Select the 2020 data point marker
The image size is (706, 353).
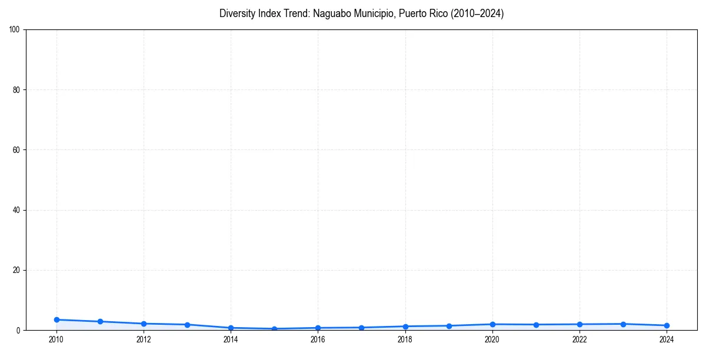492,324
